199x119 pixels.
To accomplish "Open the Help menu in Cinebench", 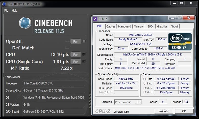I will 15,11.
